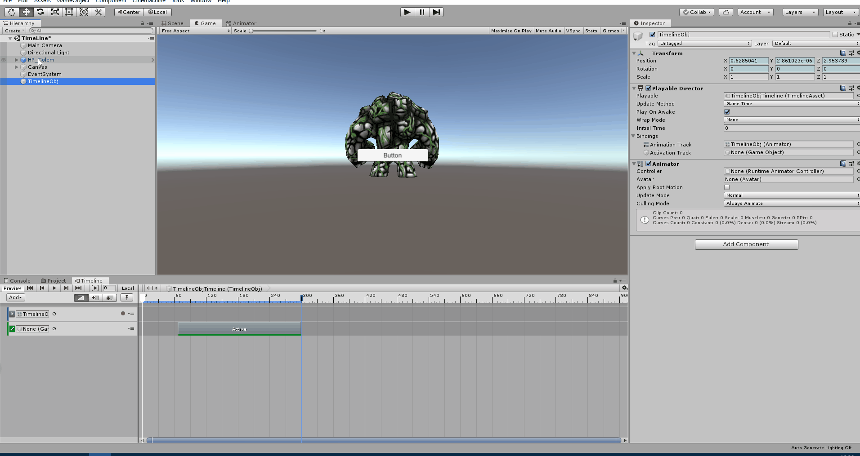Toggle VSync in Game view
The width and height of the screenshot is (860, 456).
click(x=573, y=31)
